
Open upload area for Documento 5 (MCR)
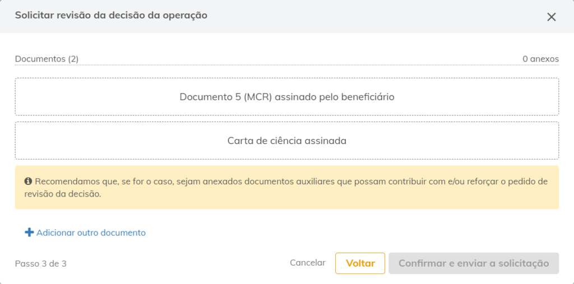coord(287,97)
